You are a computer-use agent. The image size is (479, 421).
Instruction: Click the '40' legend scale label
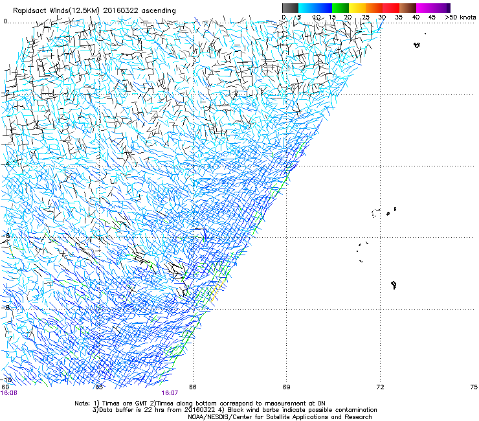(416, 17)
